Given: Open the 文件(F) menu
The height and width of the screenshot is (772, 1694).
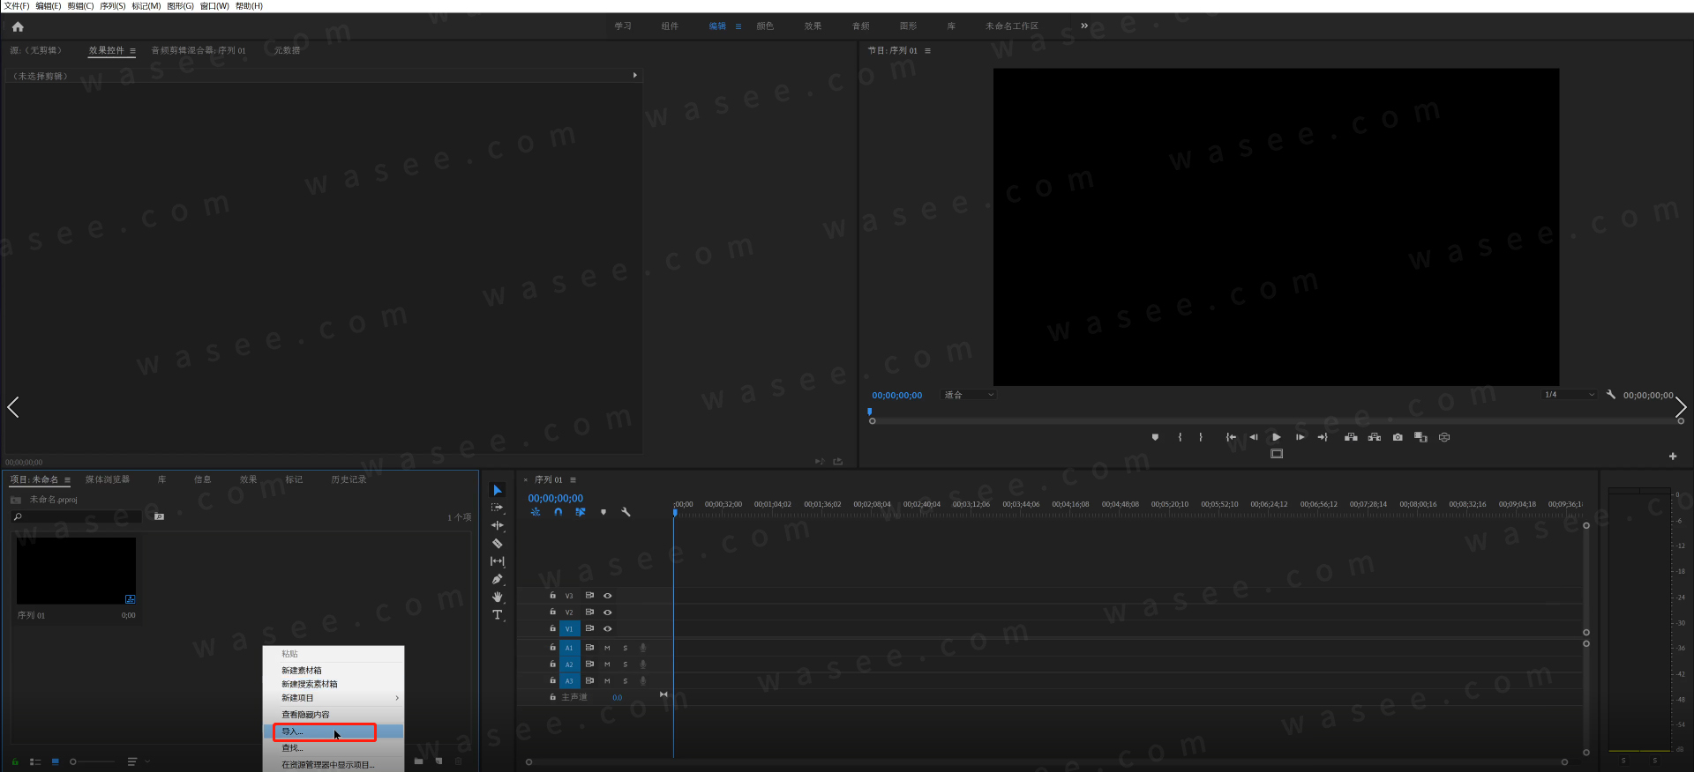Looking at the screenshot, I should pyautogui.click(x=17, y=6).
